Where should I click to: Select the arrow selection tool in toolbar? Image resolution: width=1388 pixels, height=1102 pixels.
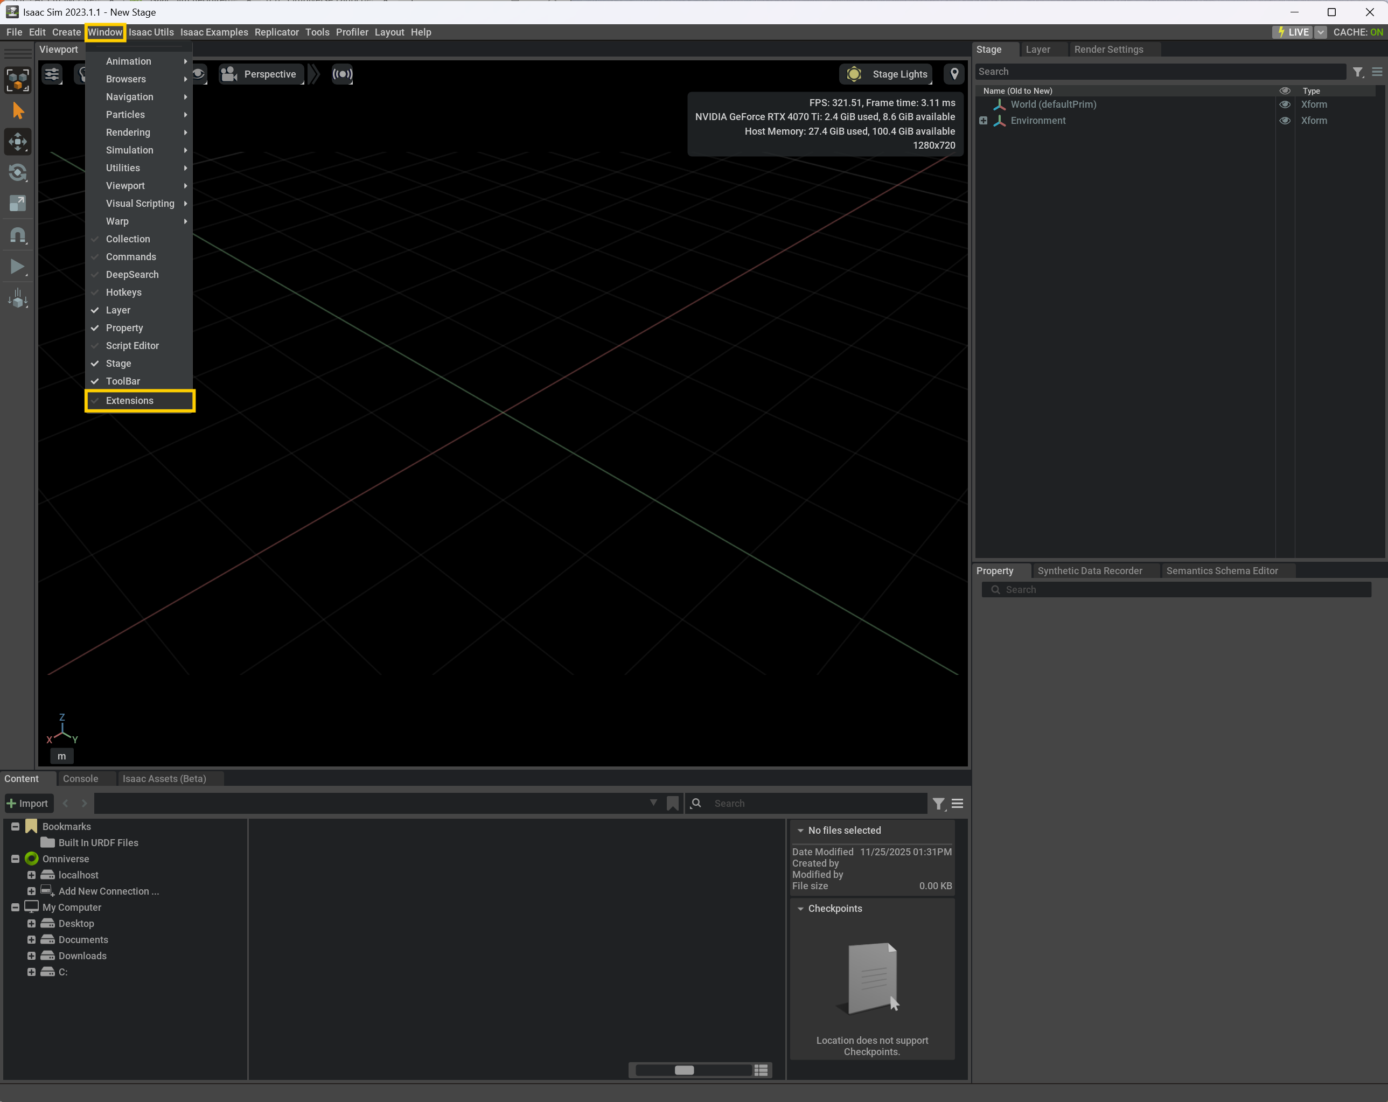tap(18, 111)
